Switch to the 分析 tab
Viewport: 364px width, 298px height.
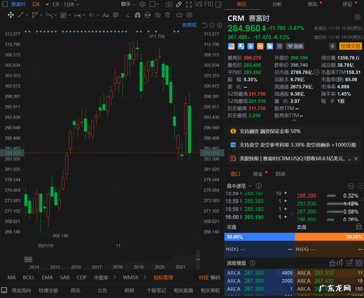(x=277, y=4)
